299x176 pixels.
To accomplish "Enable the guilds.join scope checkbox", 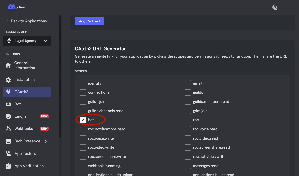I will click(83, 102).
